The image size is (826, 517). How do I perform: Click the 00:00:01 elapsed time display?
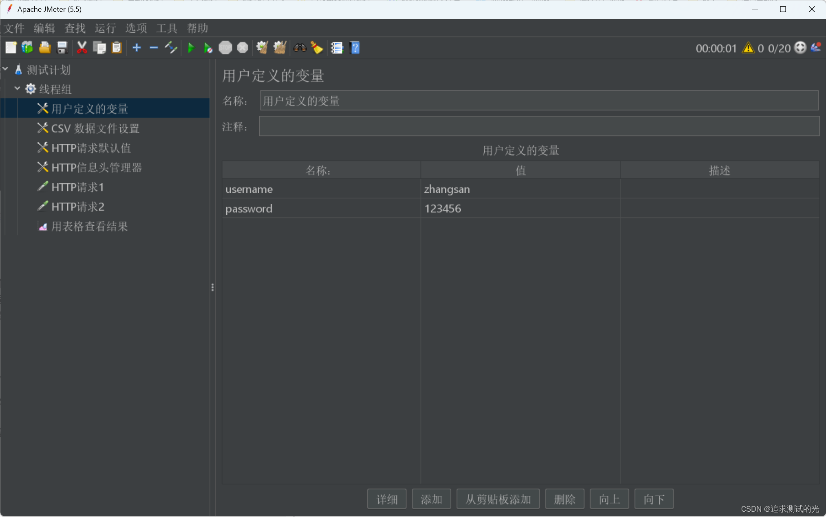click(x=716, y=48)
